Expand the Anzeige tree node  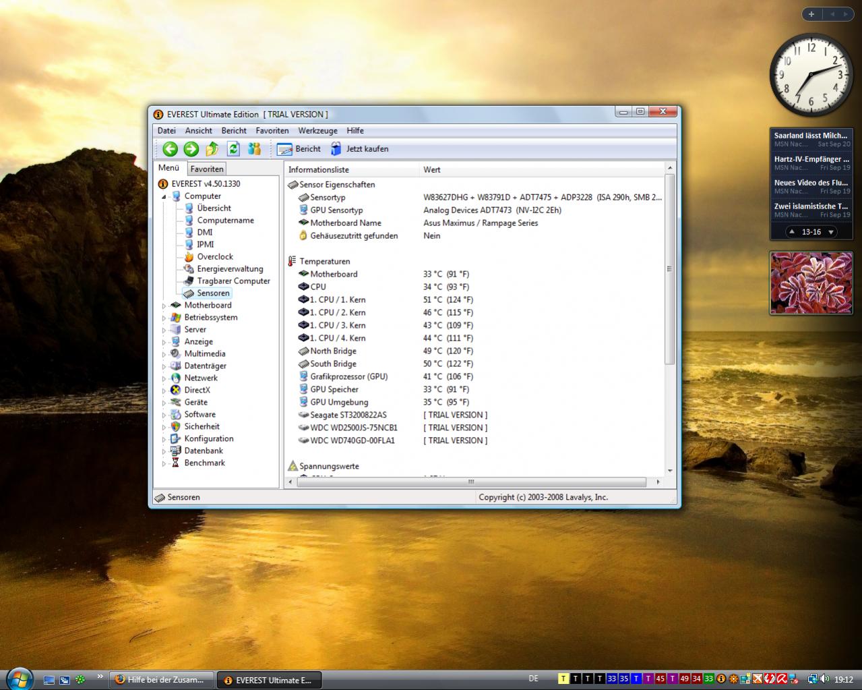tap(163, 342)
